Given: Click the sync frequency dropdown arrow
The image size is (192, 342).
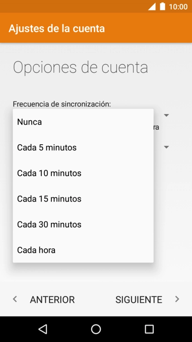Looking at the screenshot, I should [167, 115].
